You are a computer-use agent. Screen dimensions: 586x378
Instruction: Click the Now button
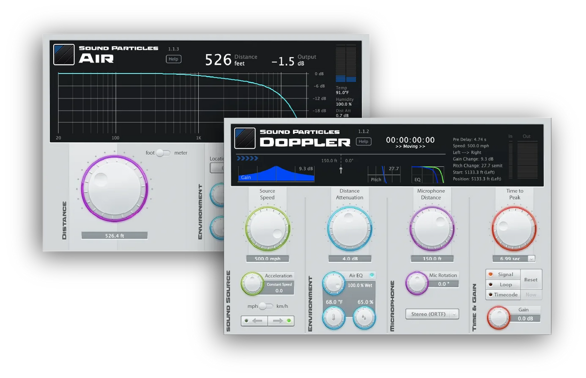pos(531,295)
